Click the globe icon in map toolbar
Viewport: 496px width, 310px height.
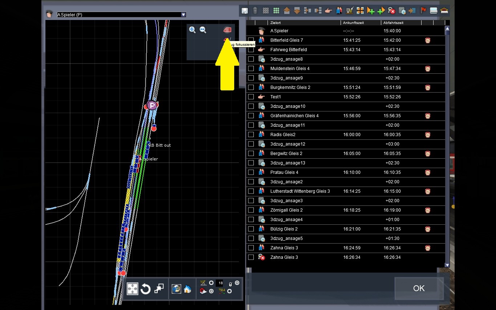click(176, 289)
